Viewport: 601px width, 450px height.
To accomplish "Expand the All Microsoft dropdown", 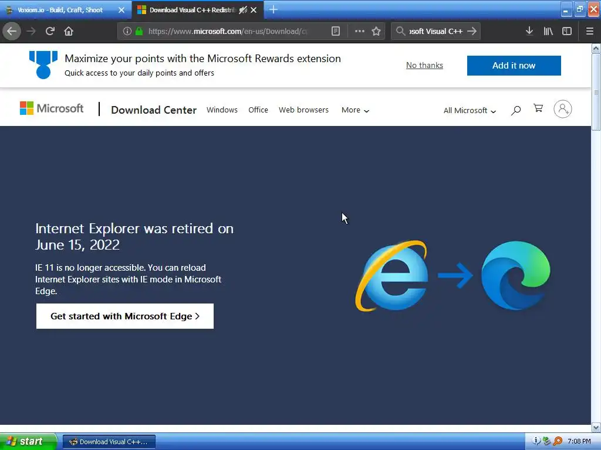I will 470,111.
